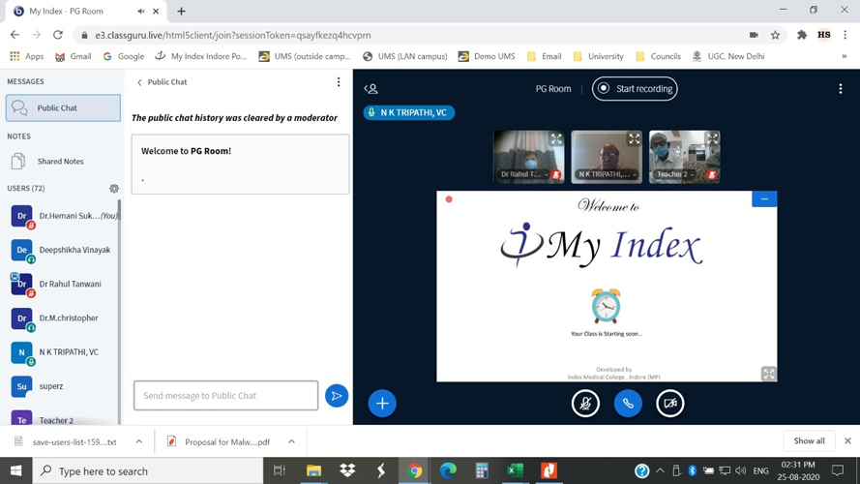The image size is (860, 484).
Task: Open browser extensions puzzle icon
Action: click(802, 35)
